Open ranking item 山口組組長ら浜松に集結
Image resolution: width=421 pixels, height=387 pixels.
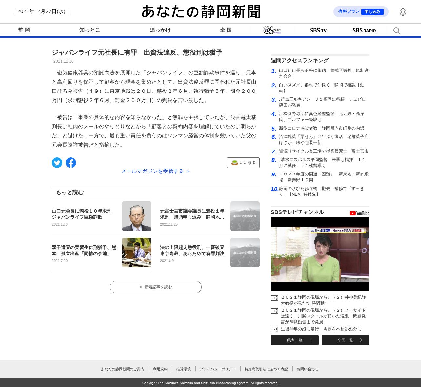[x=324, y=73]
